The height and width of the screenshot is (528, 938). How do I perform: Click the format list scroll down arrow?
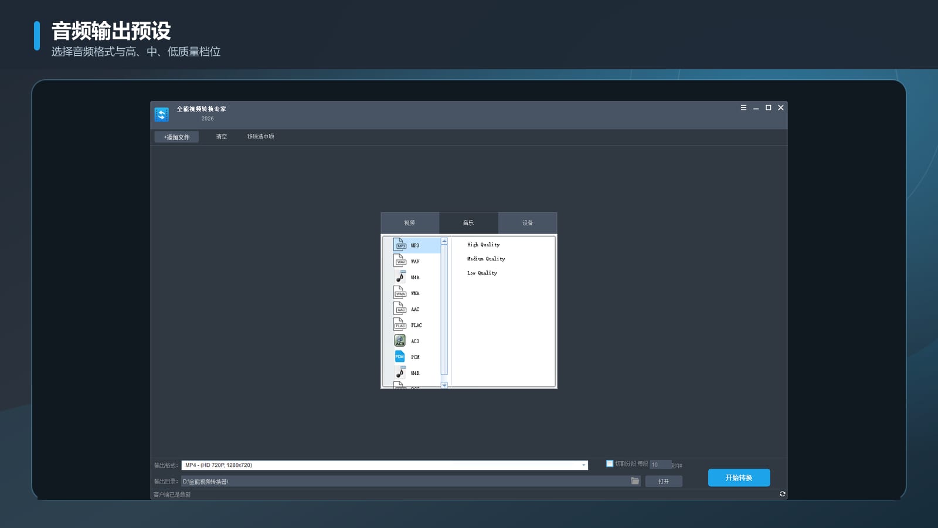coord(444,385)
